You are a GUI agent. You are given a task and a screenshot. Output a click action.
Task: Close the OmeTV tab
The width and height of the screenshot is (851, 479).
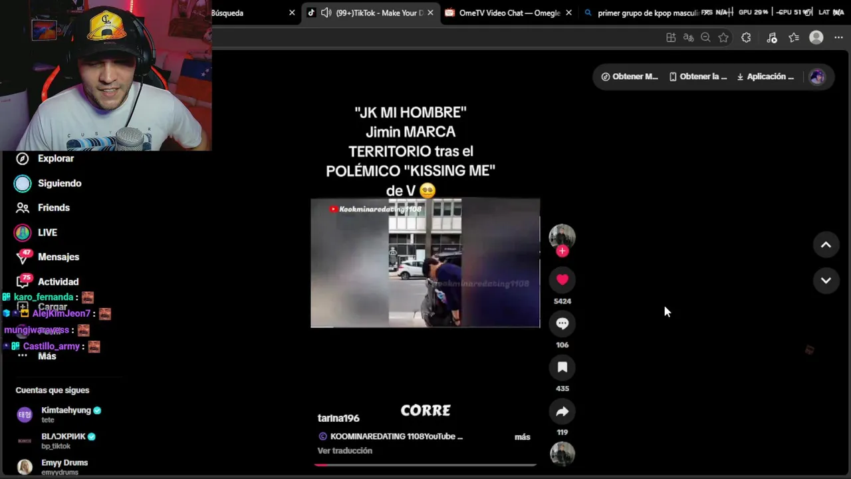pos(568,13)
